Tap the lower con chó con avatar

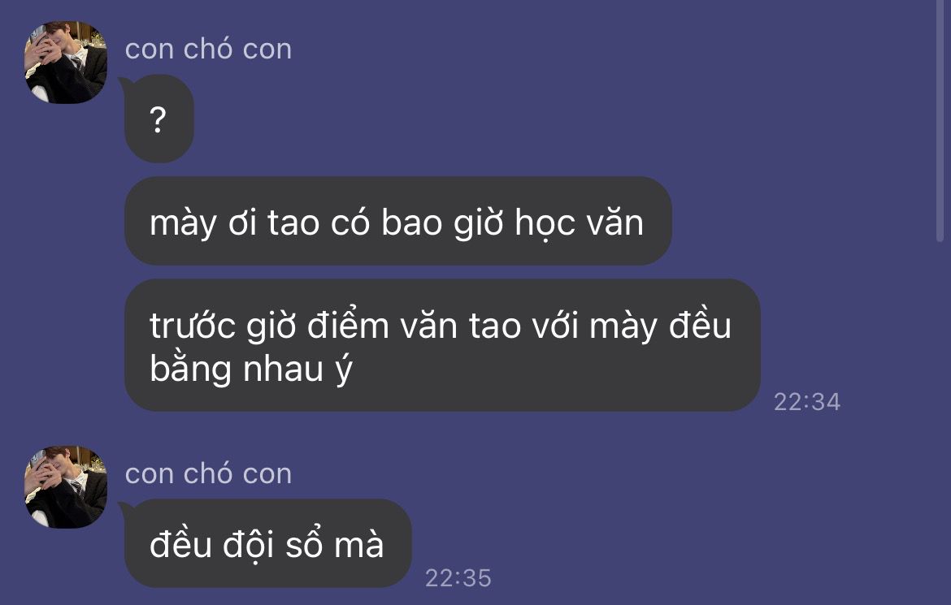tap(66, 487)
